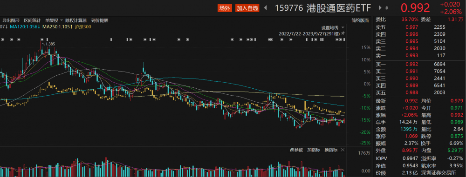This screenshot has width=466, height=177.
Task: Expand the 设置均线 moving average dropdown
Action: 332,27
